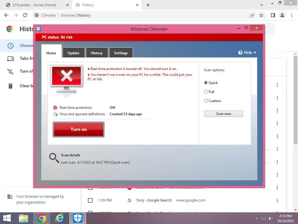
Task: Open the volume tray icon
Action: [x=270, y=218]
